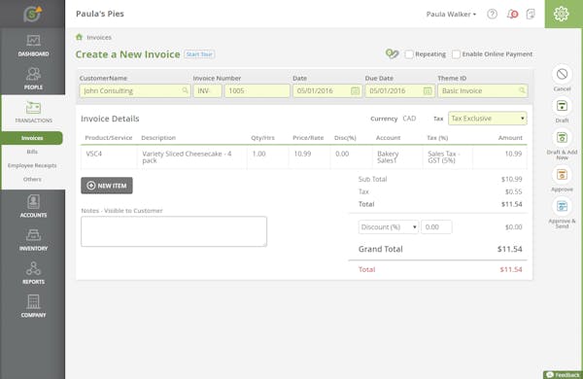Screen dimensions: 583x379
Task: Open the notifications bell icon
Action: point(512,15)
